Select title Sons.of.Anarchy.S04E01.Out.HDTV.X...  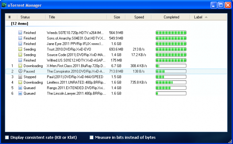[x=76, y=38]
